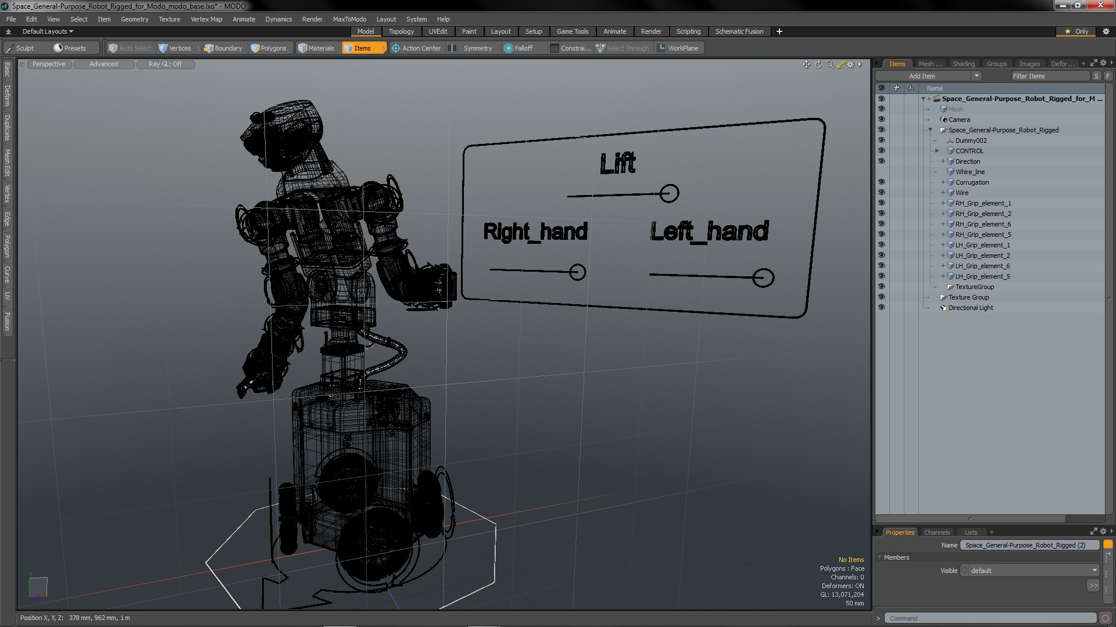This screenshot has height=627, width=1116.
Task: Click the viewport rotate icon
Action: [x=818, y=64]
